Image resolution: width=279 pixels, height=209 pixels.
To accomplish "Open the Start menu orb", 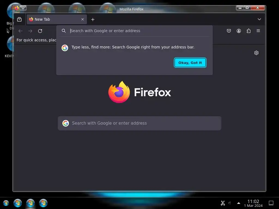I will tap(6, 203).
